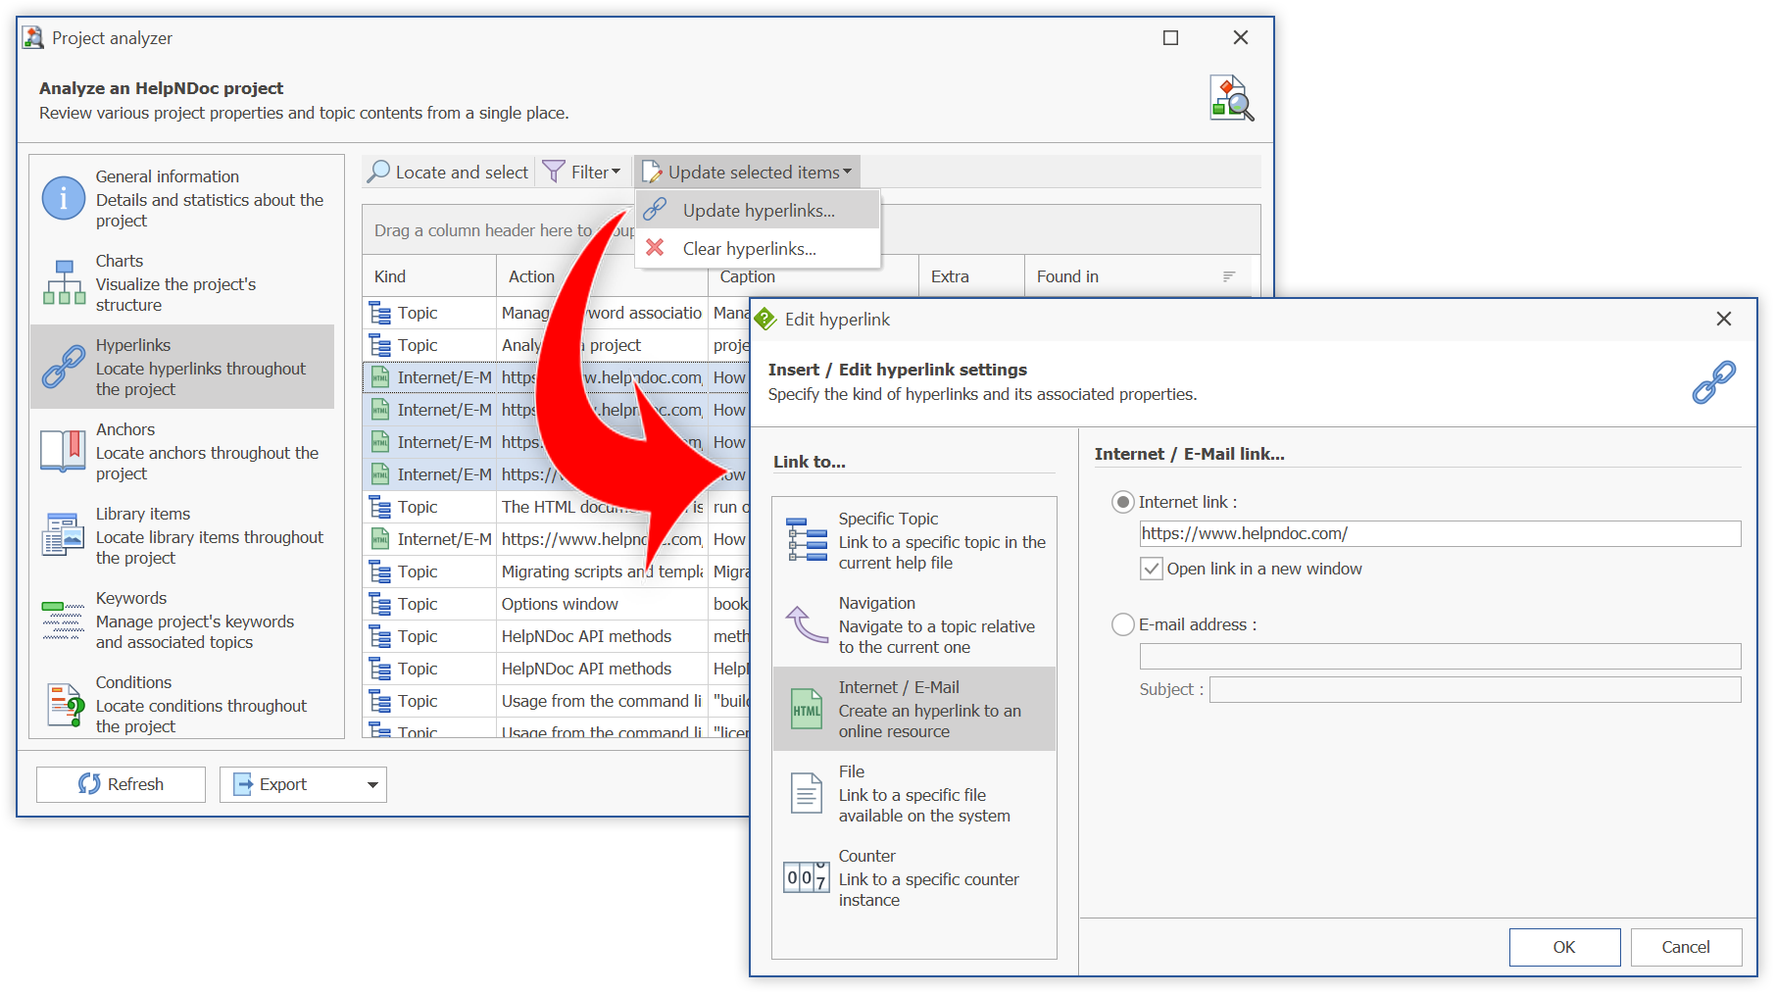The width and height of the screenshot is (1775, 994).
Task: Open the Charts section icon
Action: pyautogui.click(x=64, y=283)
